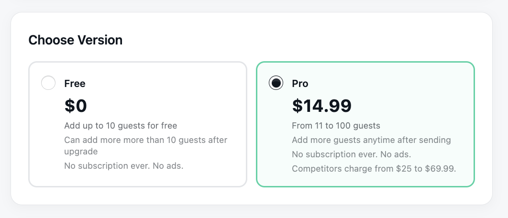Select the Pro version radio button

[276, 83]
